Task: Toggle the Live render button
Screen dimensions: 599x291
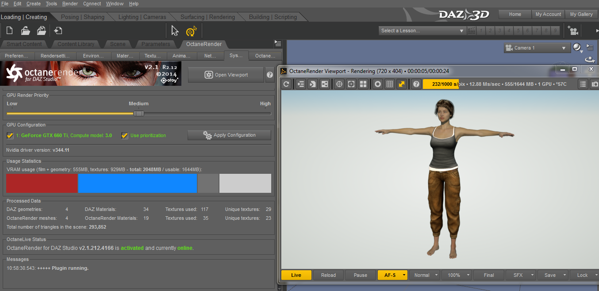Action: (296, 275)
